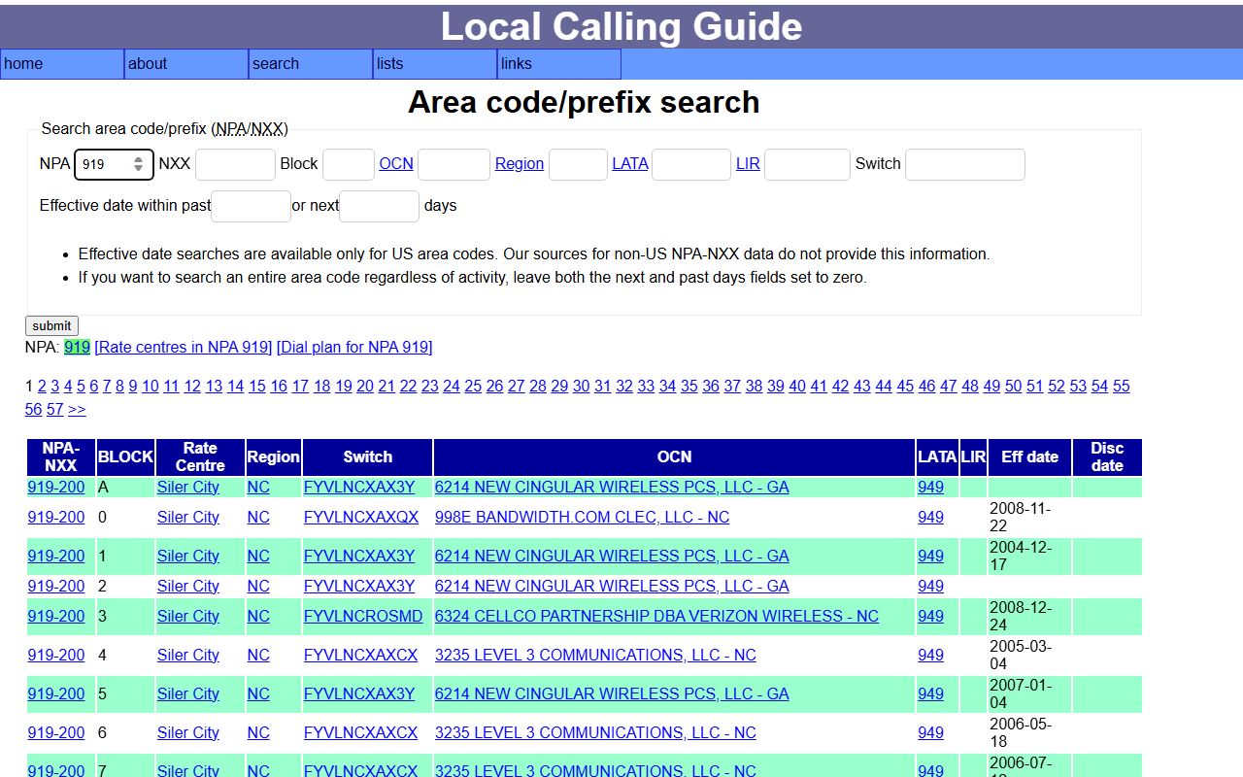1243x777 pixels.
Task: Open 3235 LEVEL 3 link in block 4 row
Action: click(x=595, y=656)
